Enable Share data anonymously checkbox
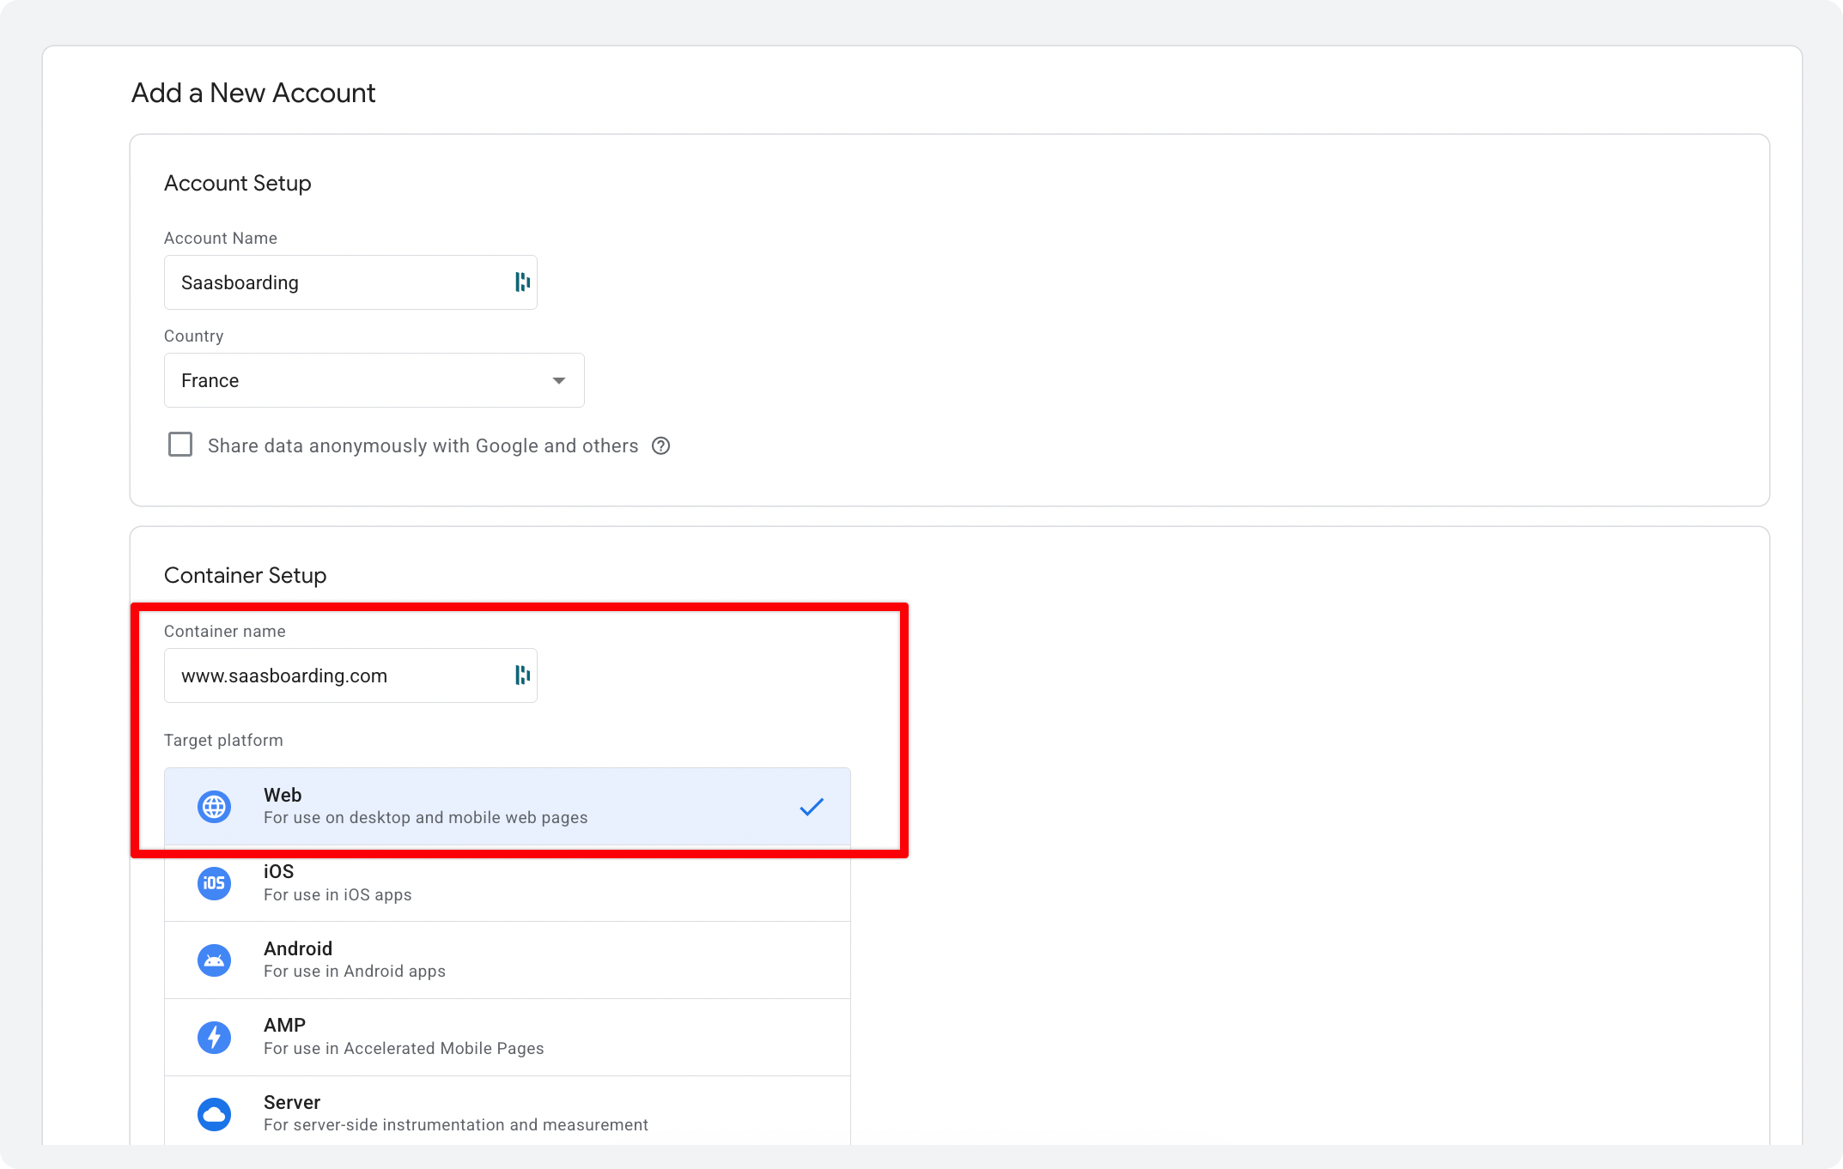The image size is (1843, 1169). (180, 445)
